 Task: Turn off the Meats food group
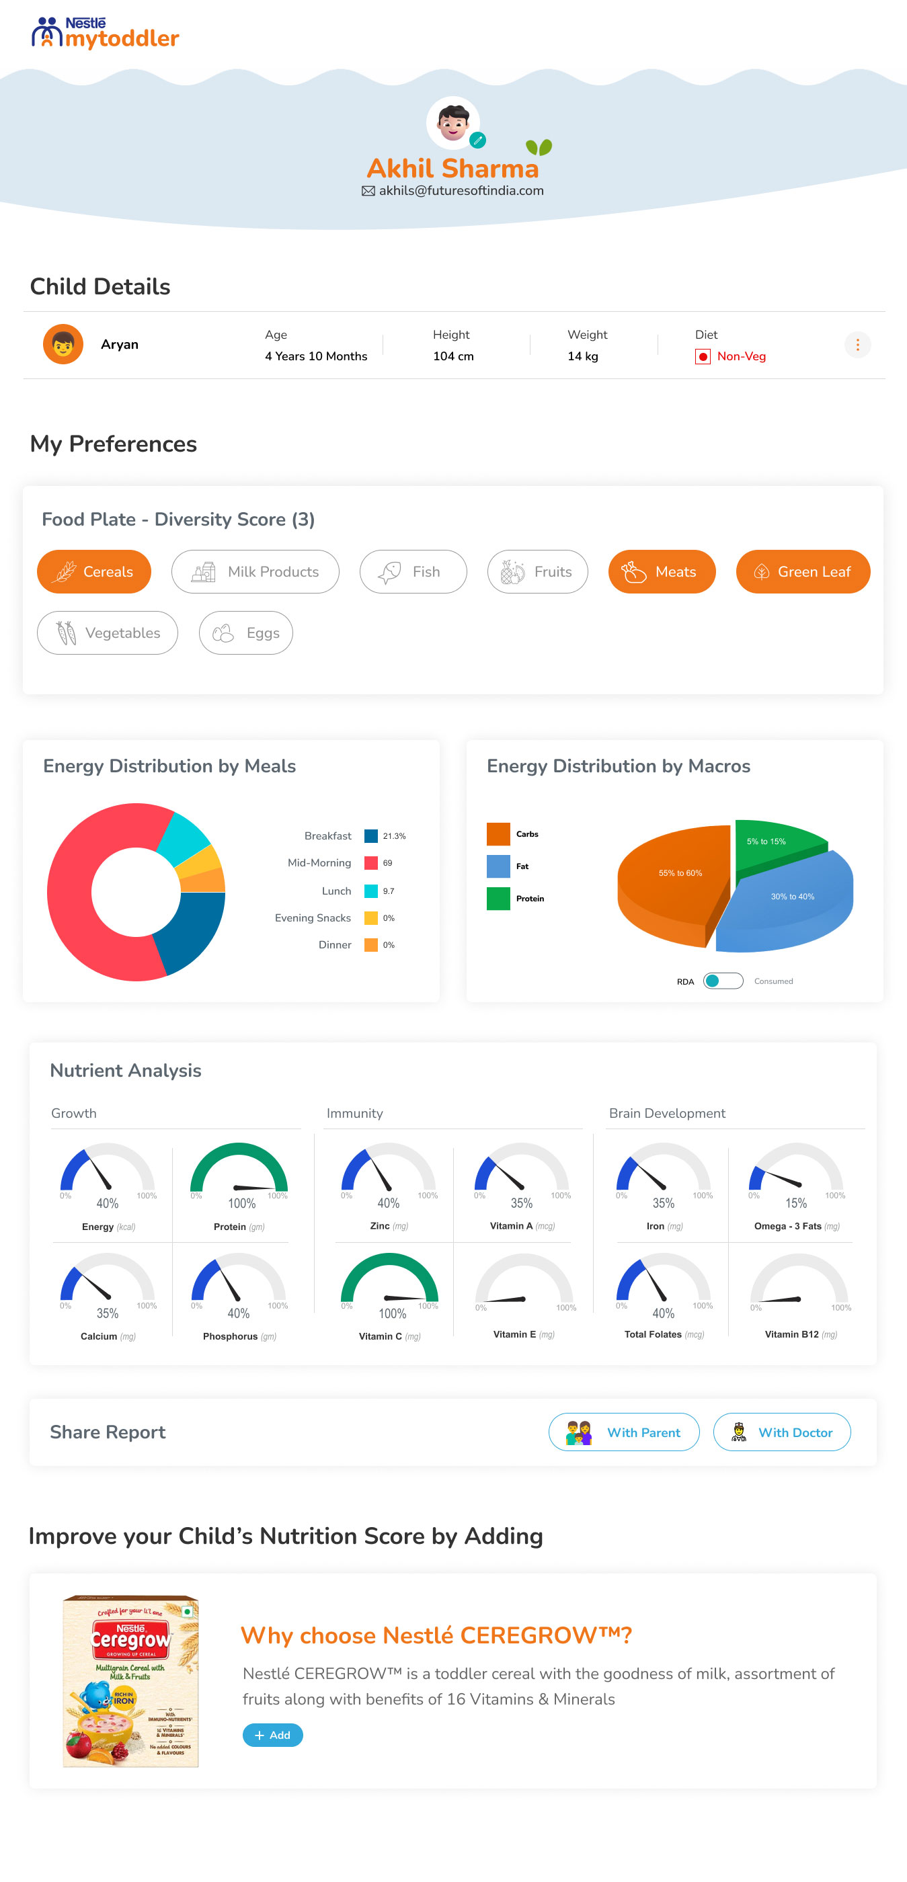(x=662, y=571)
